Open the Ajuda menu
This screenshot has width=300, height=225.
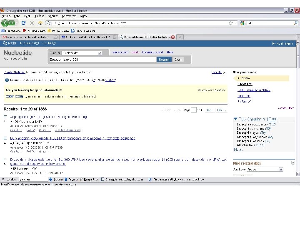[x=83, y=16]
